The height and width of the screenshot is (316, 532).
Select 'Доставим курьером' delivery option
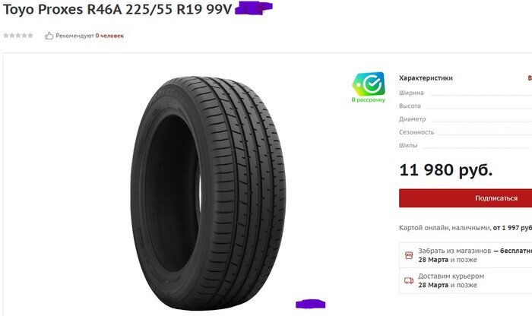point(465,280)
